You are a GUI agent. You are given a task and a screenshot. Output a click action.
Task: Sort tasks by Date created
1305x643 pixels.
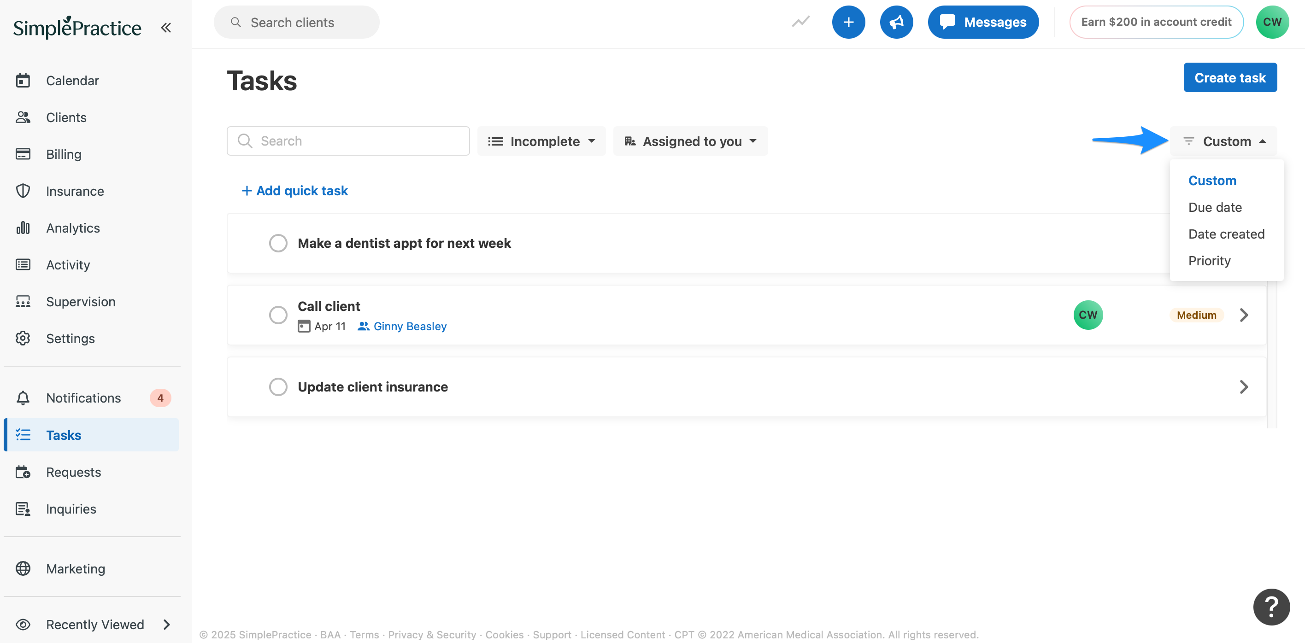[x=1227, y=234]
